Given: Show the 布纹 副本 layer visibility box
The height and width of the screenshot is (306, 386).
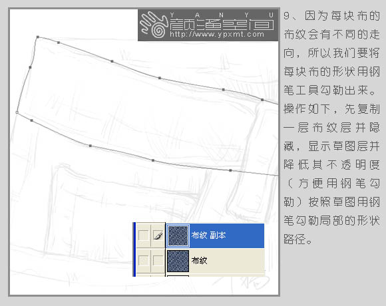Looking at the screenshot, I should pyautogui.click(x=143, y=235).
